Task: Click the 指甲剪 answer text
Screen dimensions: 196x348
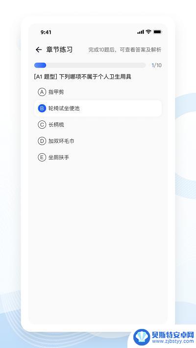Action: point(56,92)
